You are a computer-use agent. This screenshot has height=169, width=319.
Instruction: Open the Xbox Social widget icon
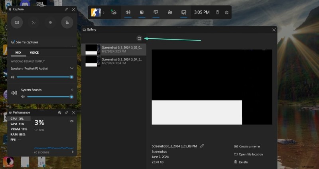tap(170, 12)
